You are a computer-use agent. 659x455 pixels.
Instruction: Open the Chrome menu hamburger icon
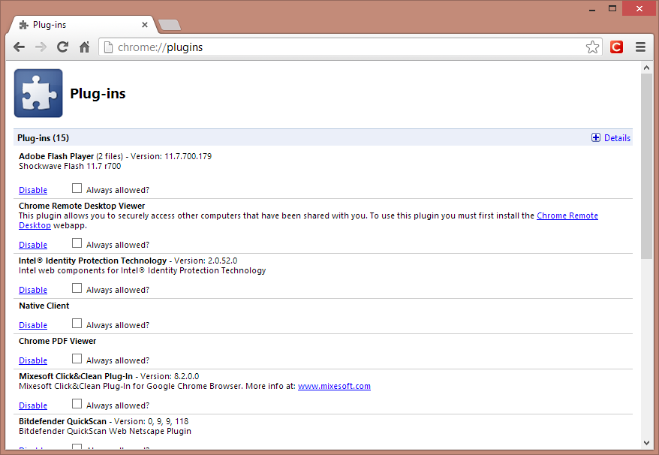[640, 47]
